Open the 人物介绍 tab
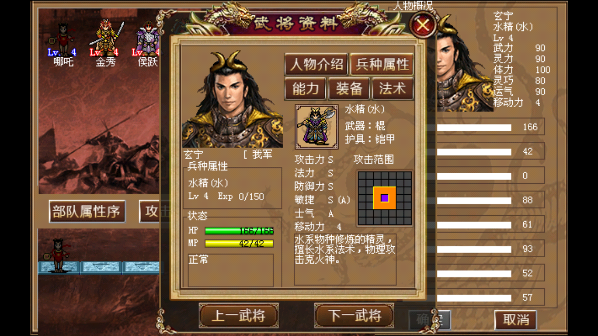Viewport: 598px width, 336px height. [x=316, y=64]
